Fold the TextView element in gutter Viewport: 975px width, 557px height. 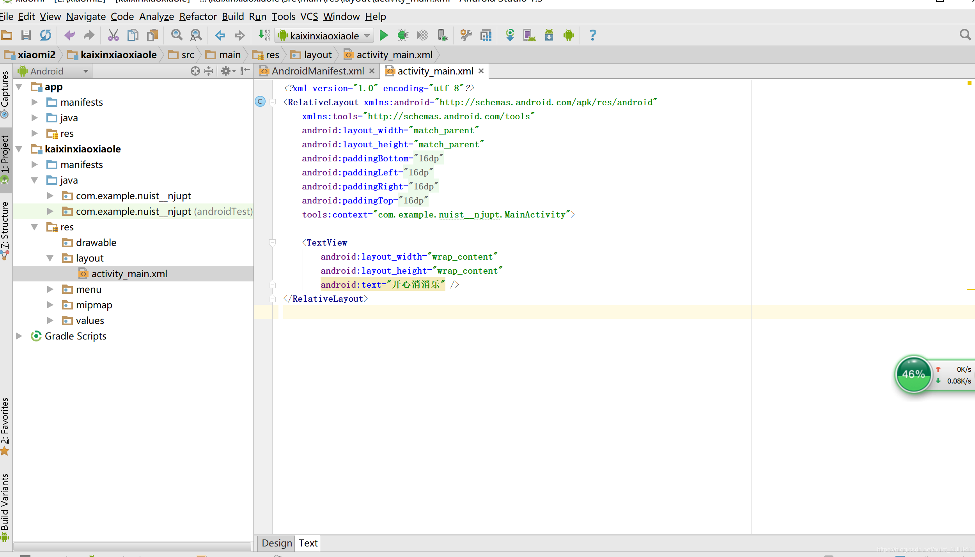tap(273, 243)
